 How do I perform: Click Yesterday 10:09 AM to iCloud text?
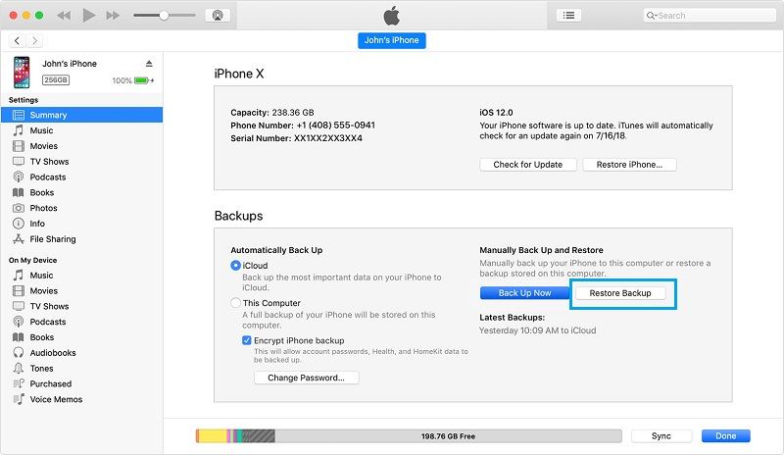(537, 330)
